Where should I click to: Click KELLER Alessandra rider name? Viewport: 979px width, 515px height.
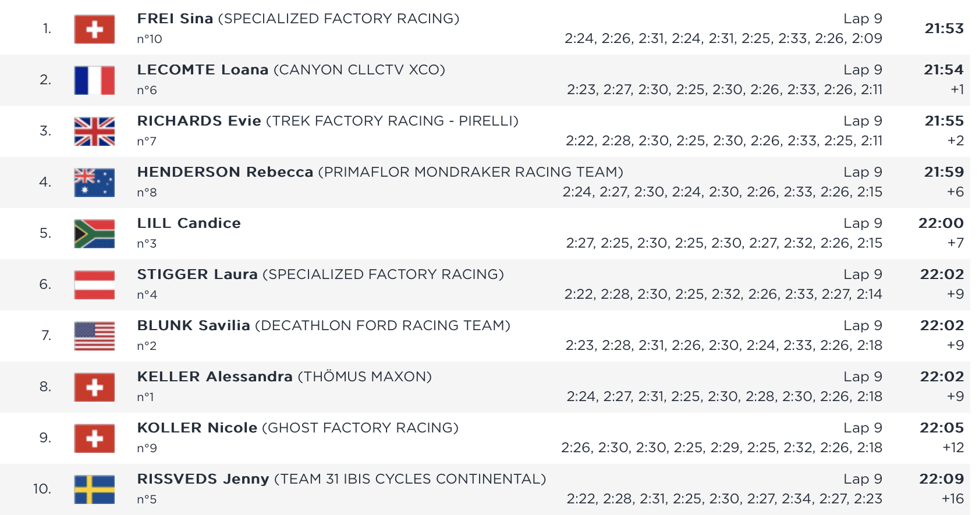point(215,377)
